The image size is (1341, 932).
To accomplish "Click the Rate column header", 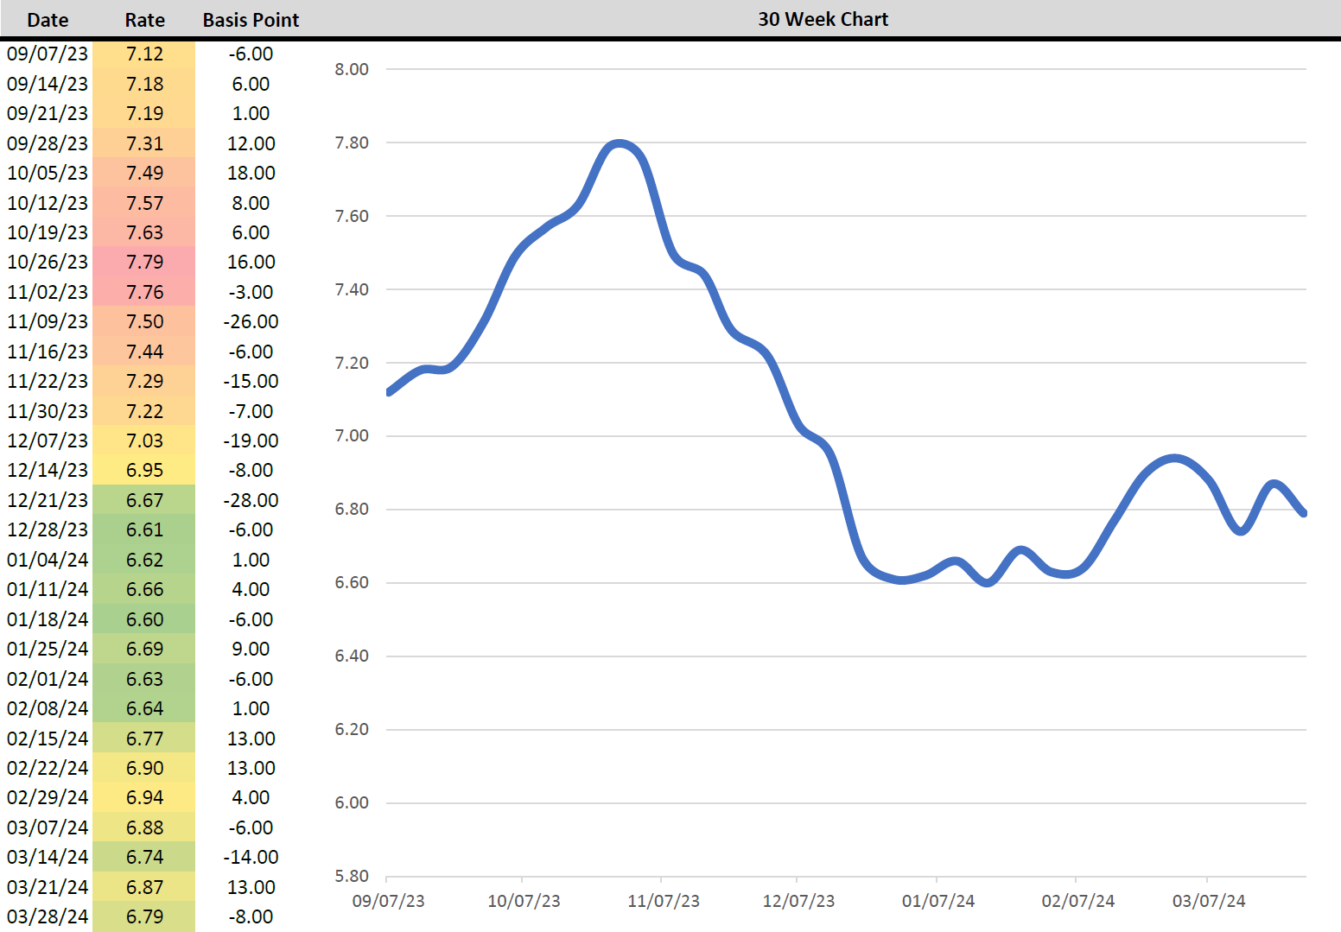I will coord(144,20).
